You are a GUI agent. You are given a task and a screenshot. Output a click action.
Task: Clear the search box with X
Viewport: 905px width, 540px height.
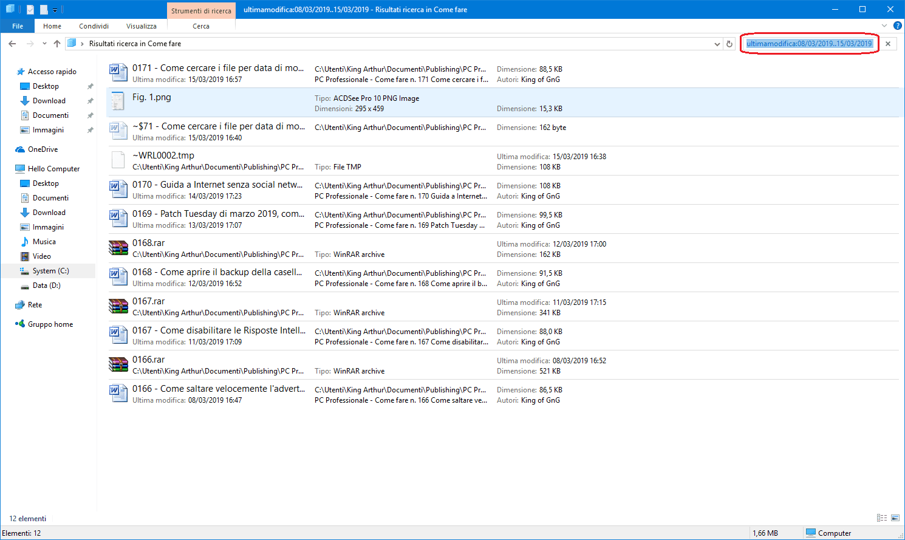pyautogui.click(x=888, y=44)
